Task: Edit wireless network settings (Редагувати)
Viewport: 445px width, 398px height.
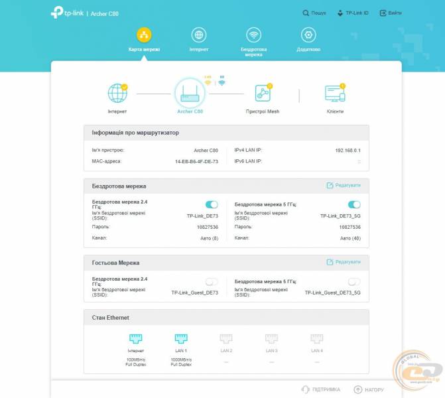Action: [x=344, y=185]
